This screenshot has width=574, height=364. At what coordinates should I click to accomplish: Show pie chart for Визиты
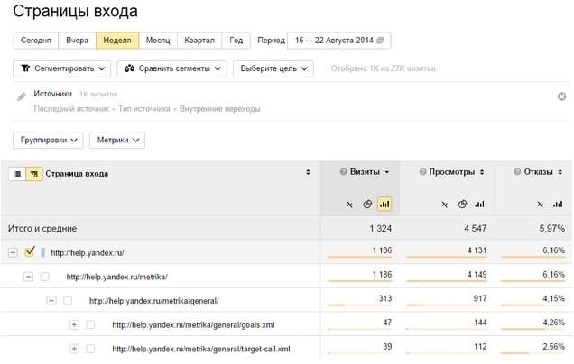(367, 204)
